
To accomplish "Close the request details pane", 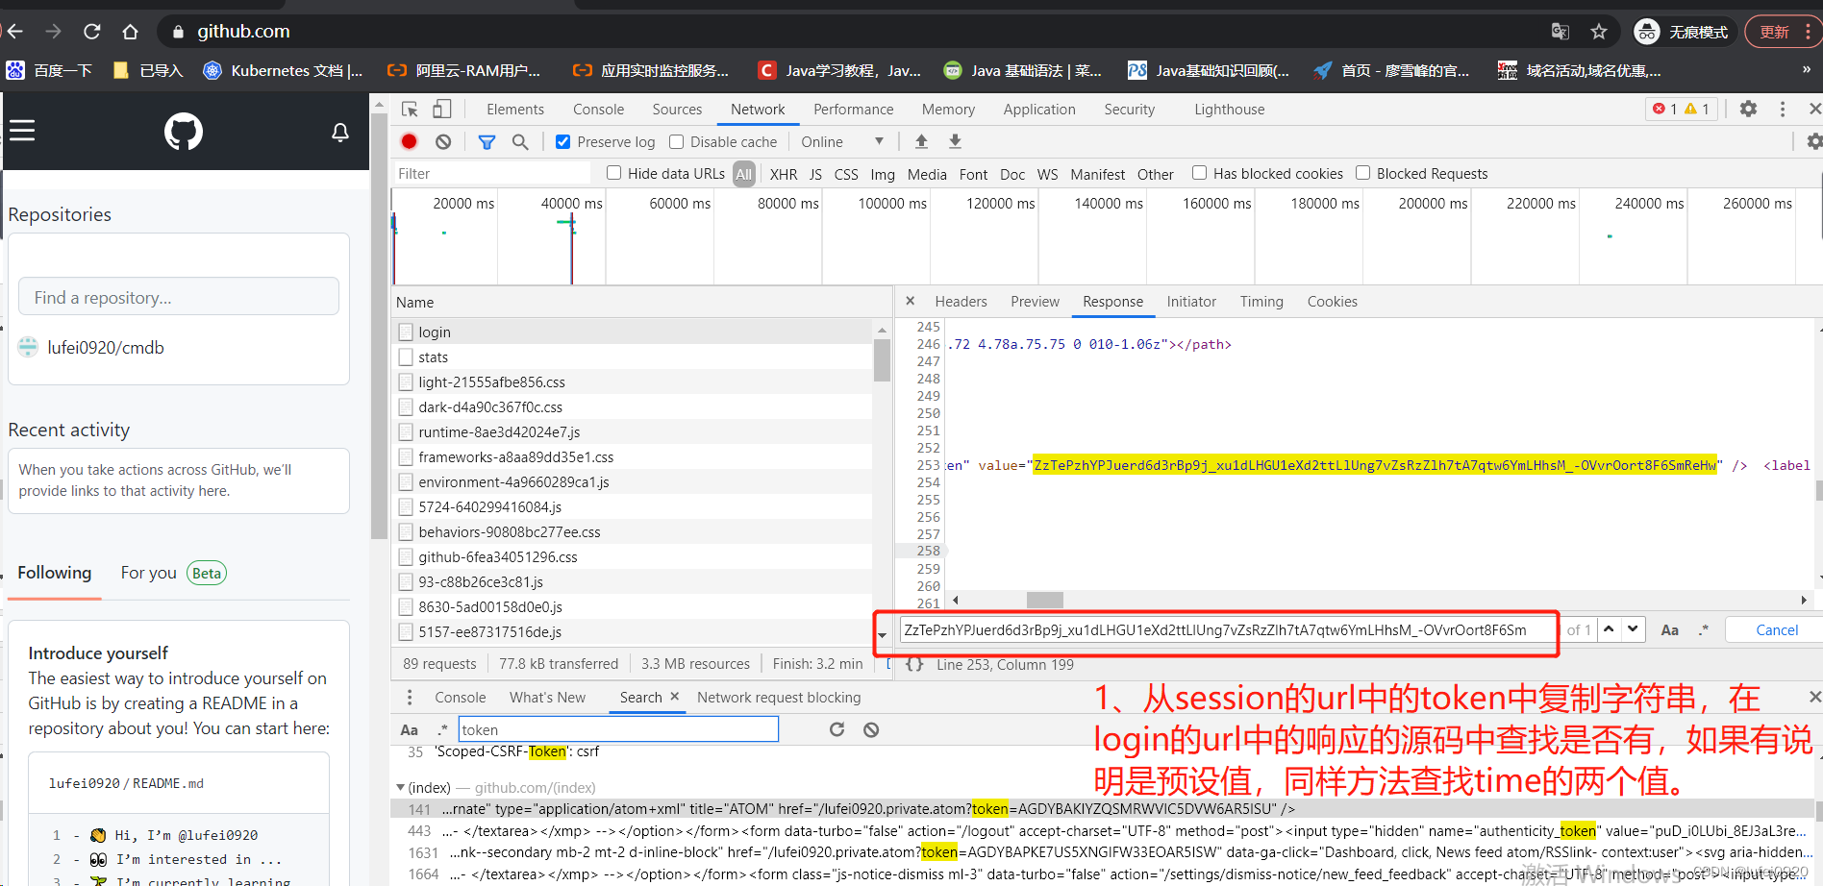I will tap(911, 301).
